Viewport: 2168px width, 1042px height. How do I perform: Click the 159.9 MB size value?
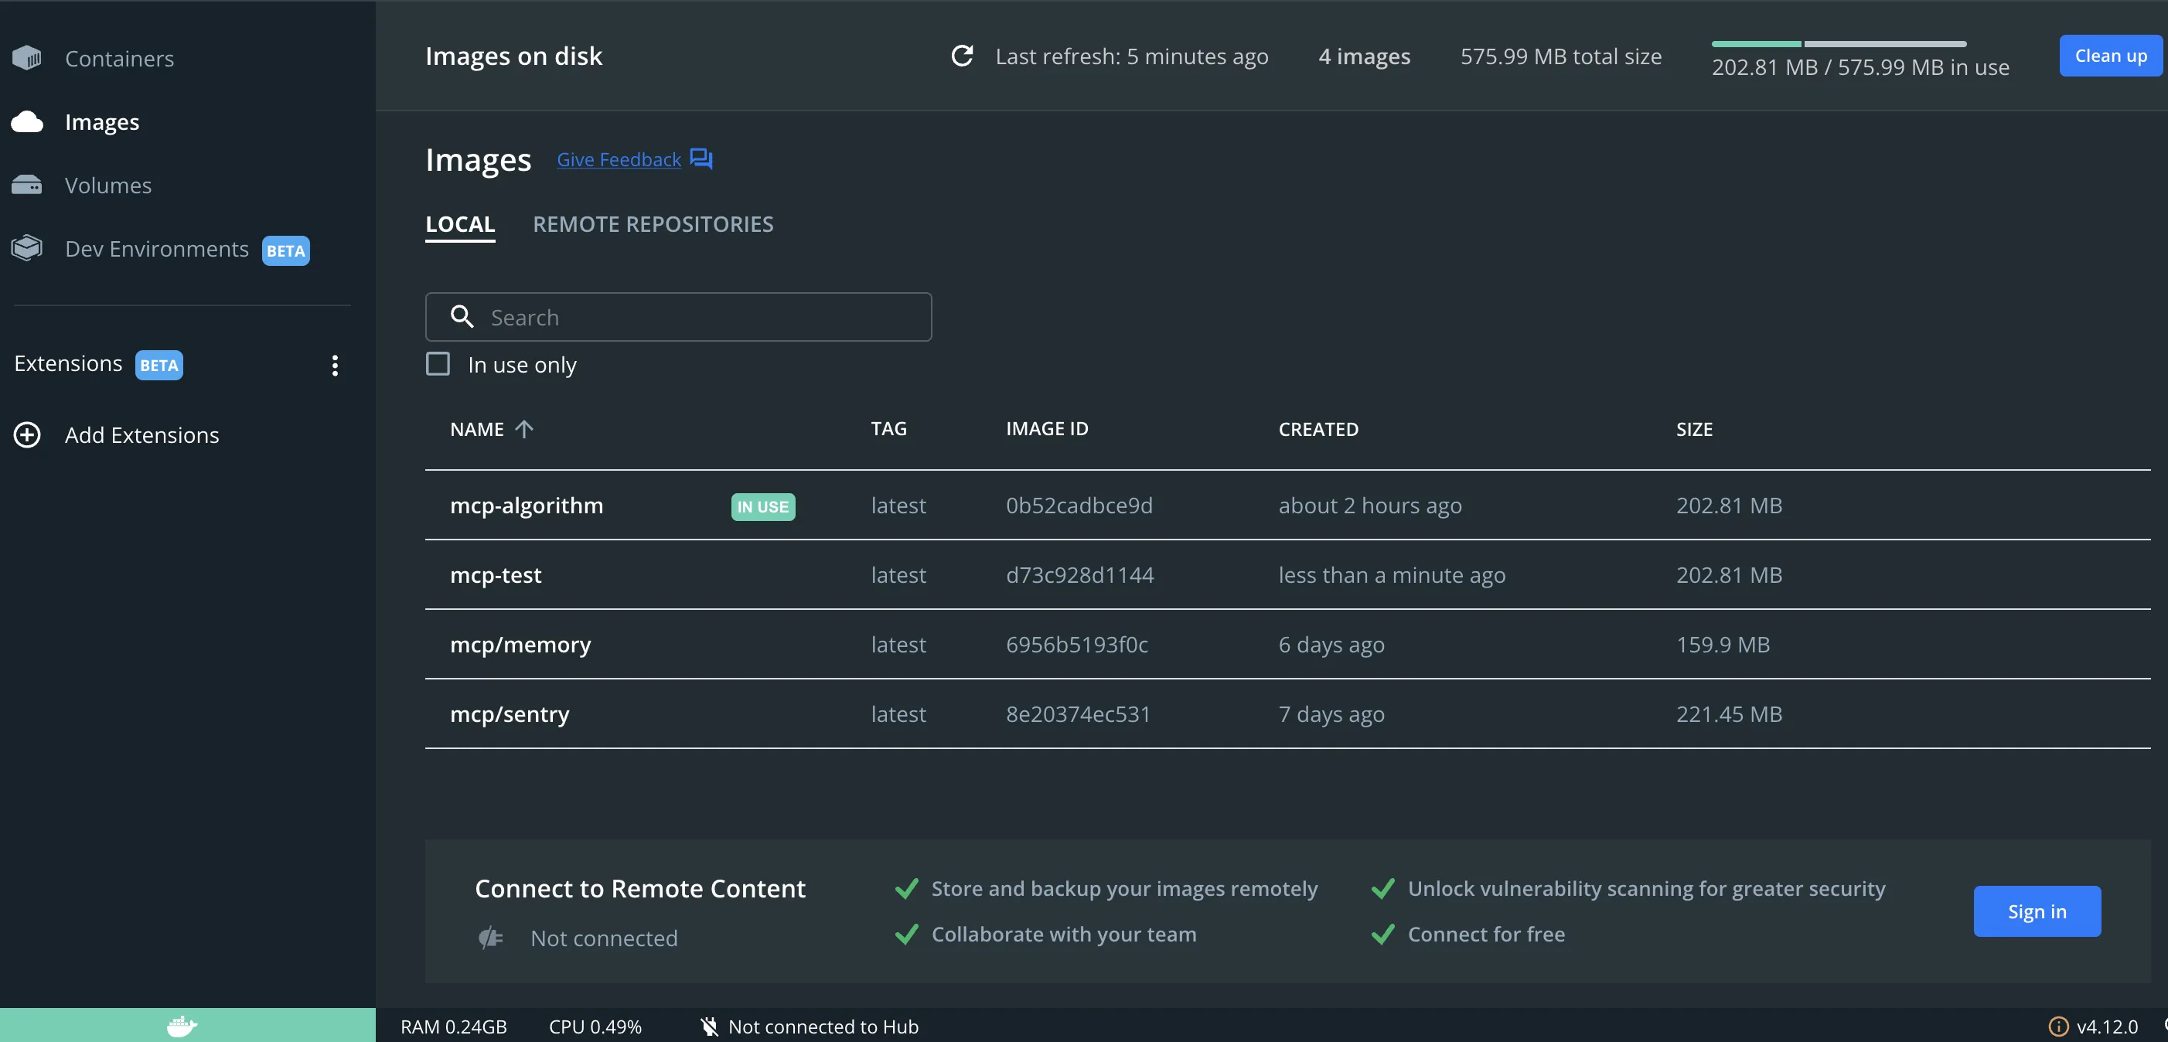point(1723,645)
